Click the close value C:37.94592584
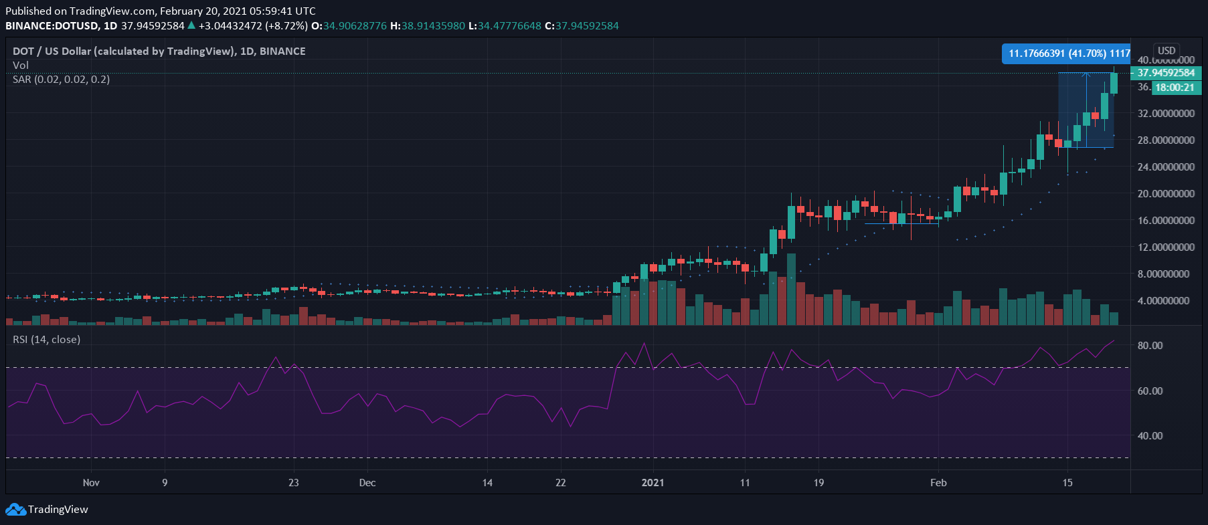The height and width of the screenshot is (525, 1208). pos(582,26)
